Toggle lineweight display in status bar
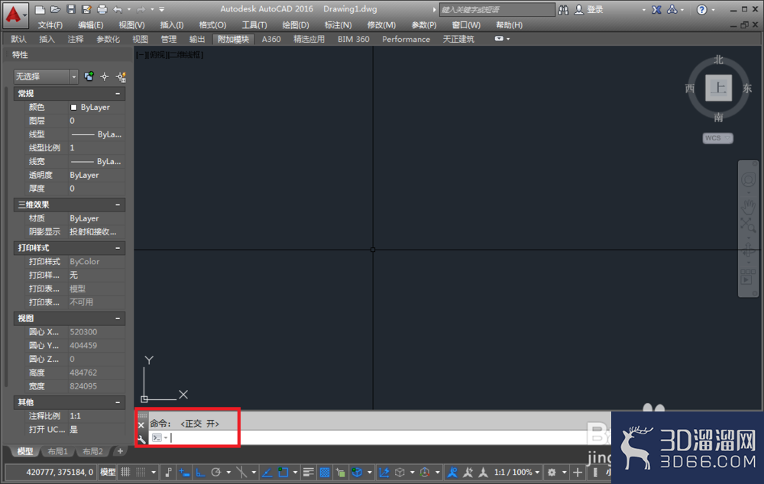The image size is (764, 484). [308, 472]
